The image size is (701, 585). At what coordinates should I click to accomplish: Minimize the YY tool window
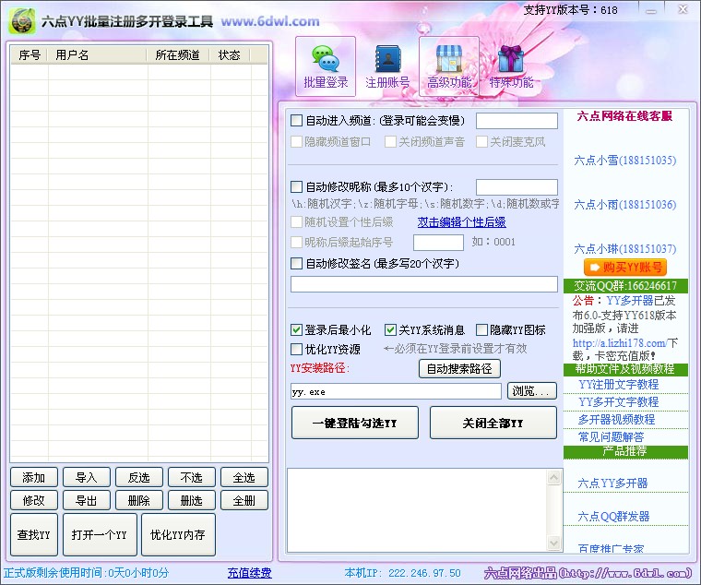click(651, 10)
